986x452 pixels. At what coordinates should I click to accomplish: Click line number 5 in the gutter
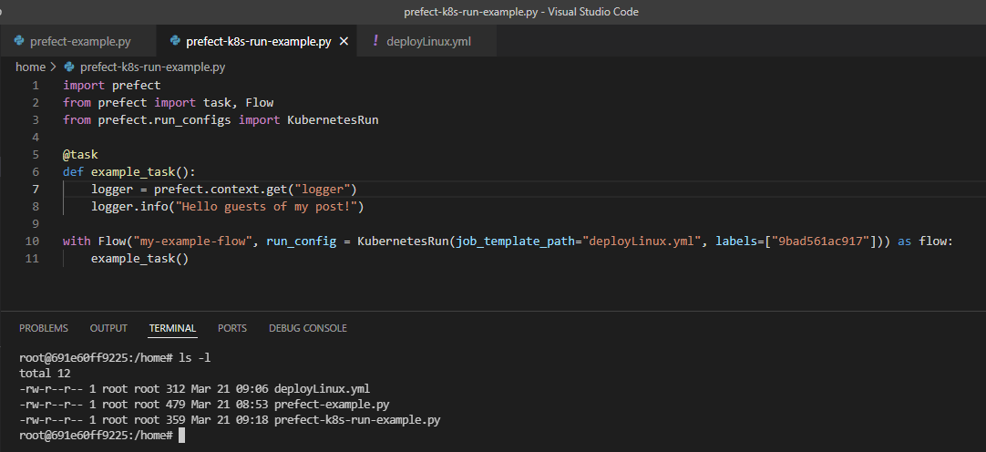coord(36,154)
